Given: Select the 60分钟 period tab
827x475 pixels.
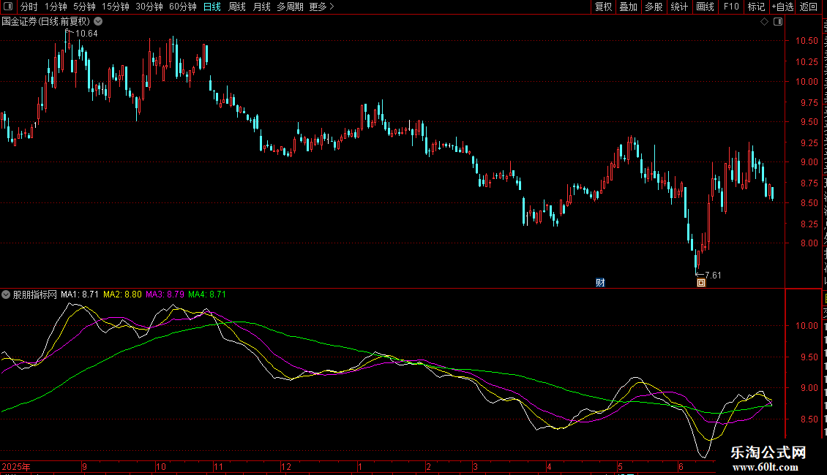Looking at the screenshot, I should [x=182, y=7].
